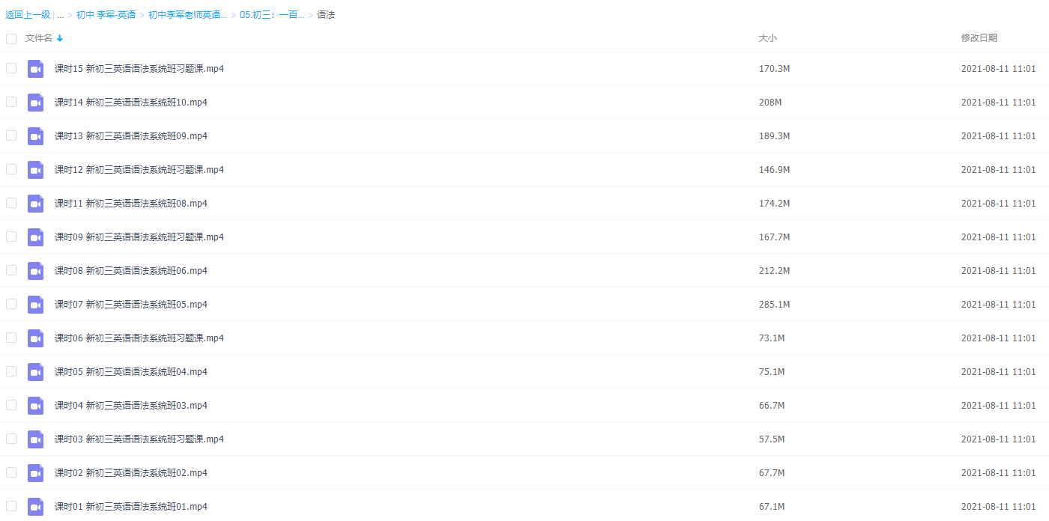Click video icon beside 课时04 系统班03

pyautogui.click(x=35, y=406)
